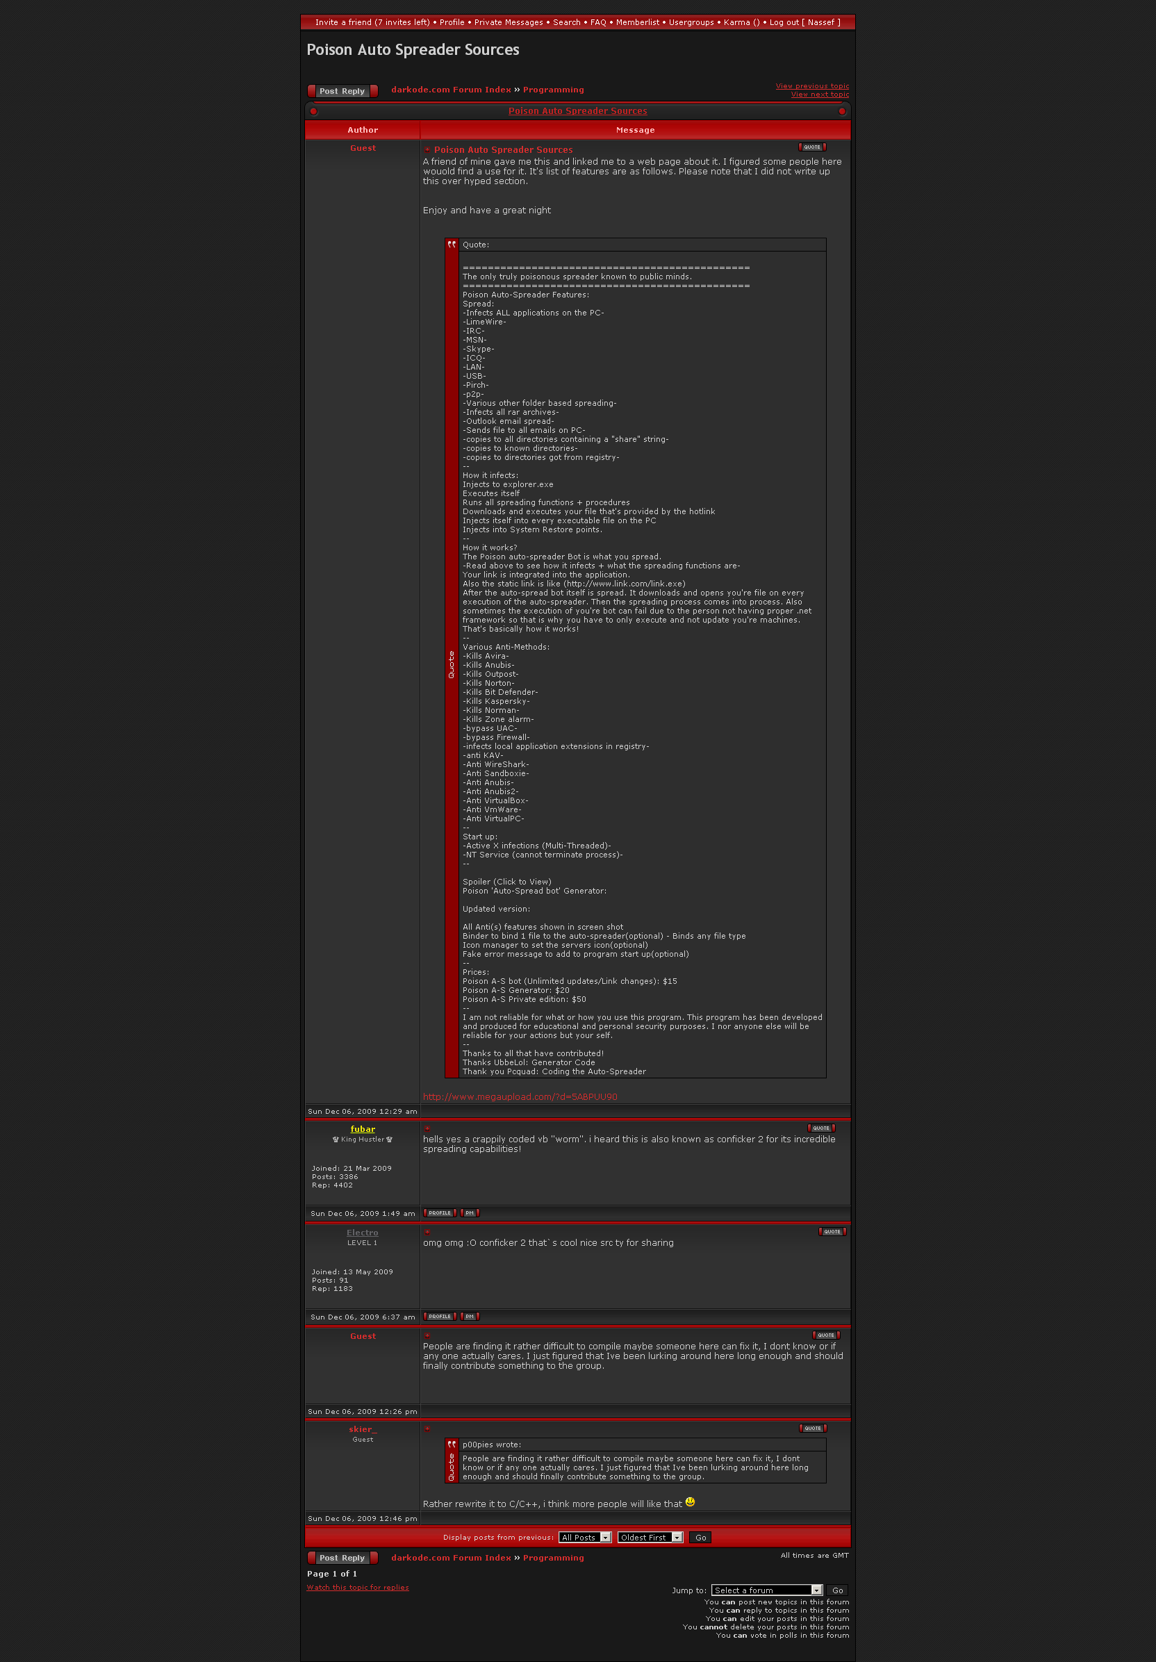
Task: Open fubar's username link
Action: tap(363, 1129)
